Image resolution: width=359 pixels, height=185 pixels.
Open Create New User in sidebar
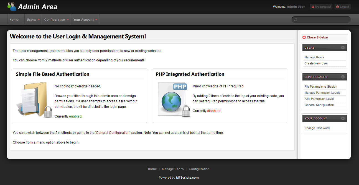click(316, 63)
